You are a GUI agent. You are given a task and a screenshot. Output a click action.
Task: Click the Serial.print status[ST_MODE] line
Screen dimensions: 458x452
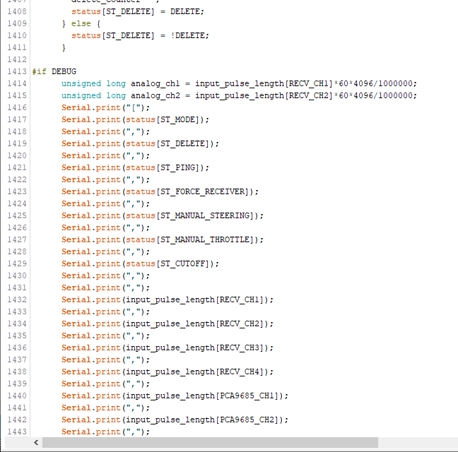tap(135, 119)
